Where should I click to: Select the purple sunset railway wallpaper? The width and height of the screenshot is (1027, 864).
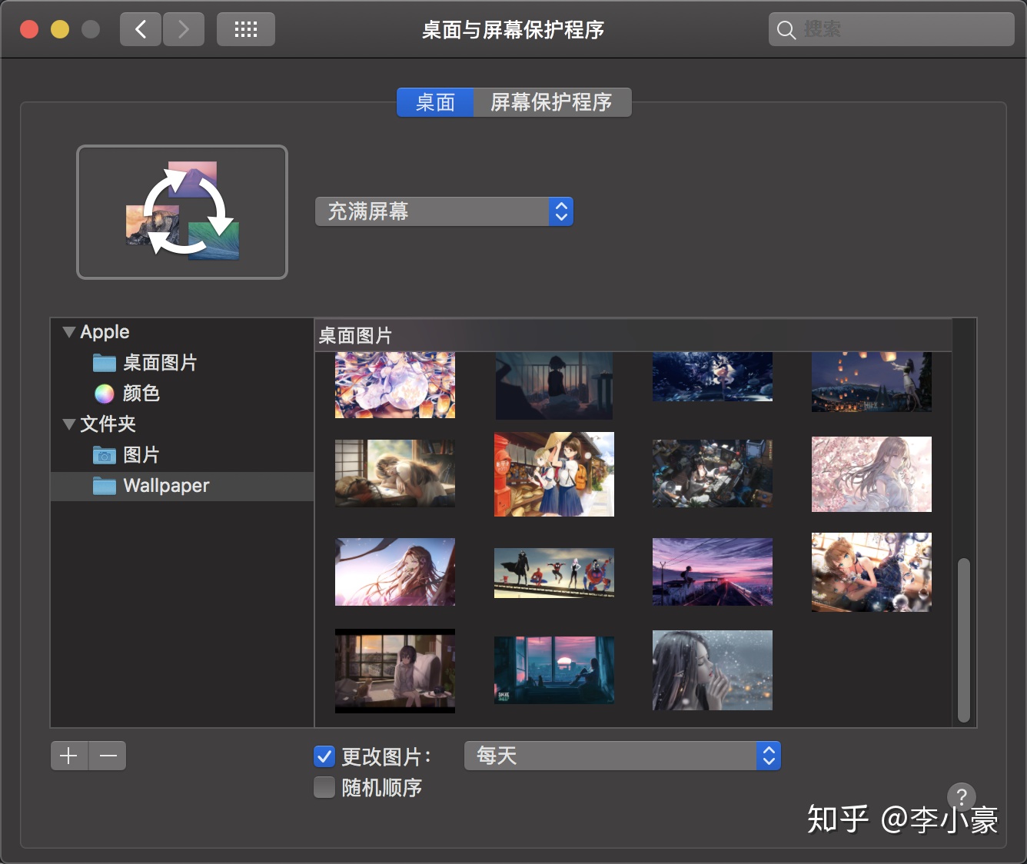click(x=713, y=572)
